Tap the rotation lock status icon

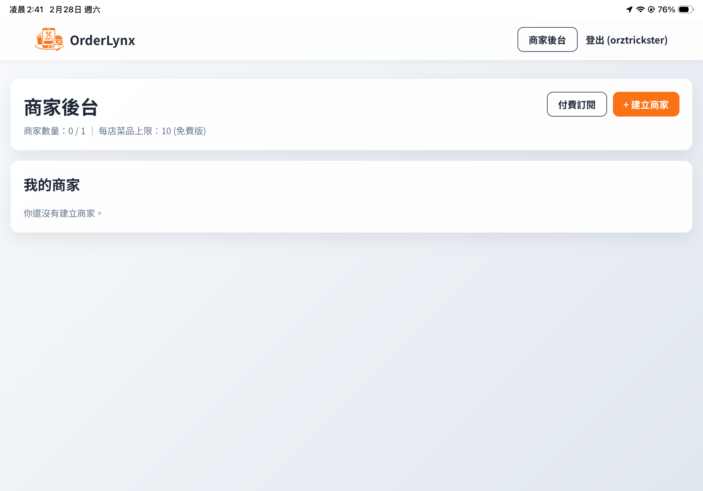coord(651,9)
